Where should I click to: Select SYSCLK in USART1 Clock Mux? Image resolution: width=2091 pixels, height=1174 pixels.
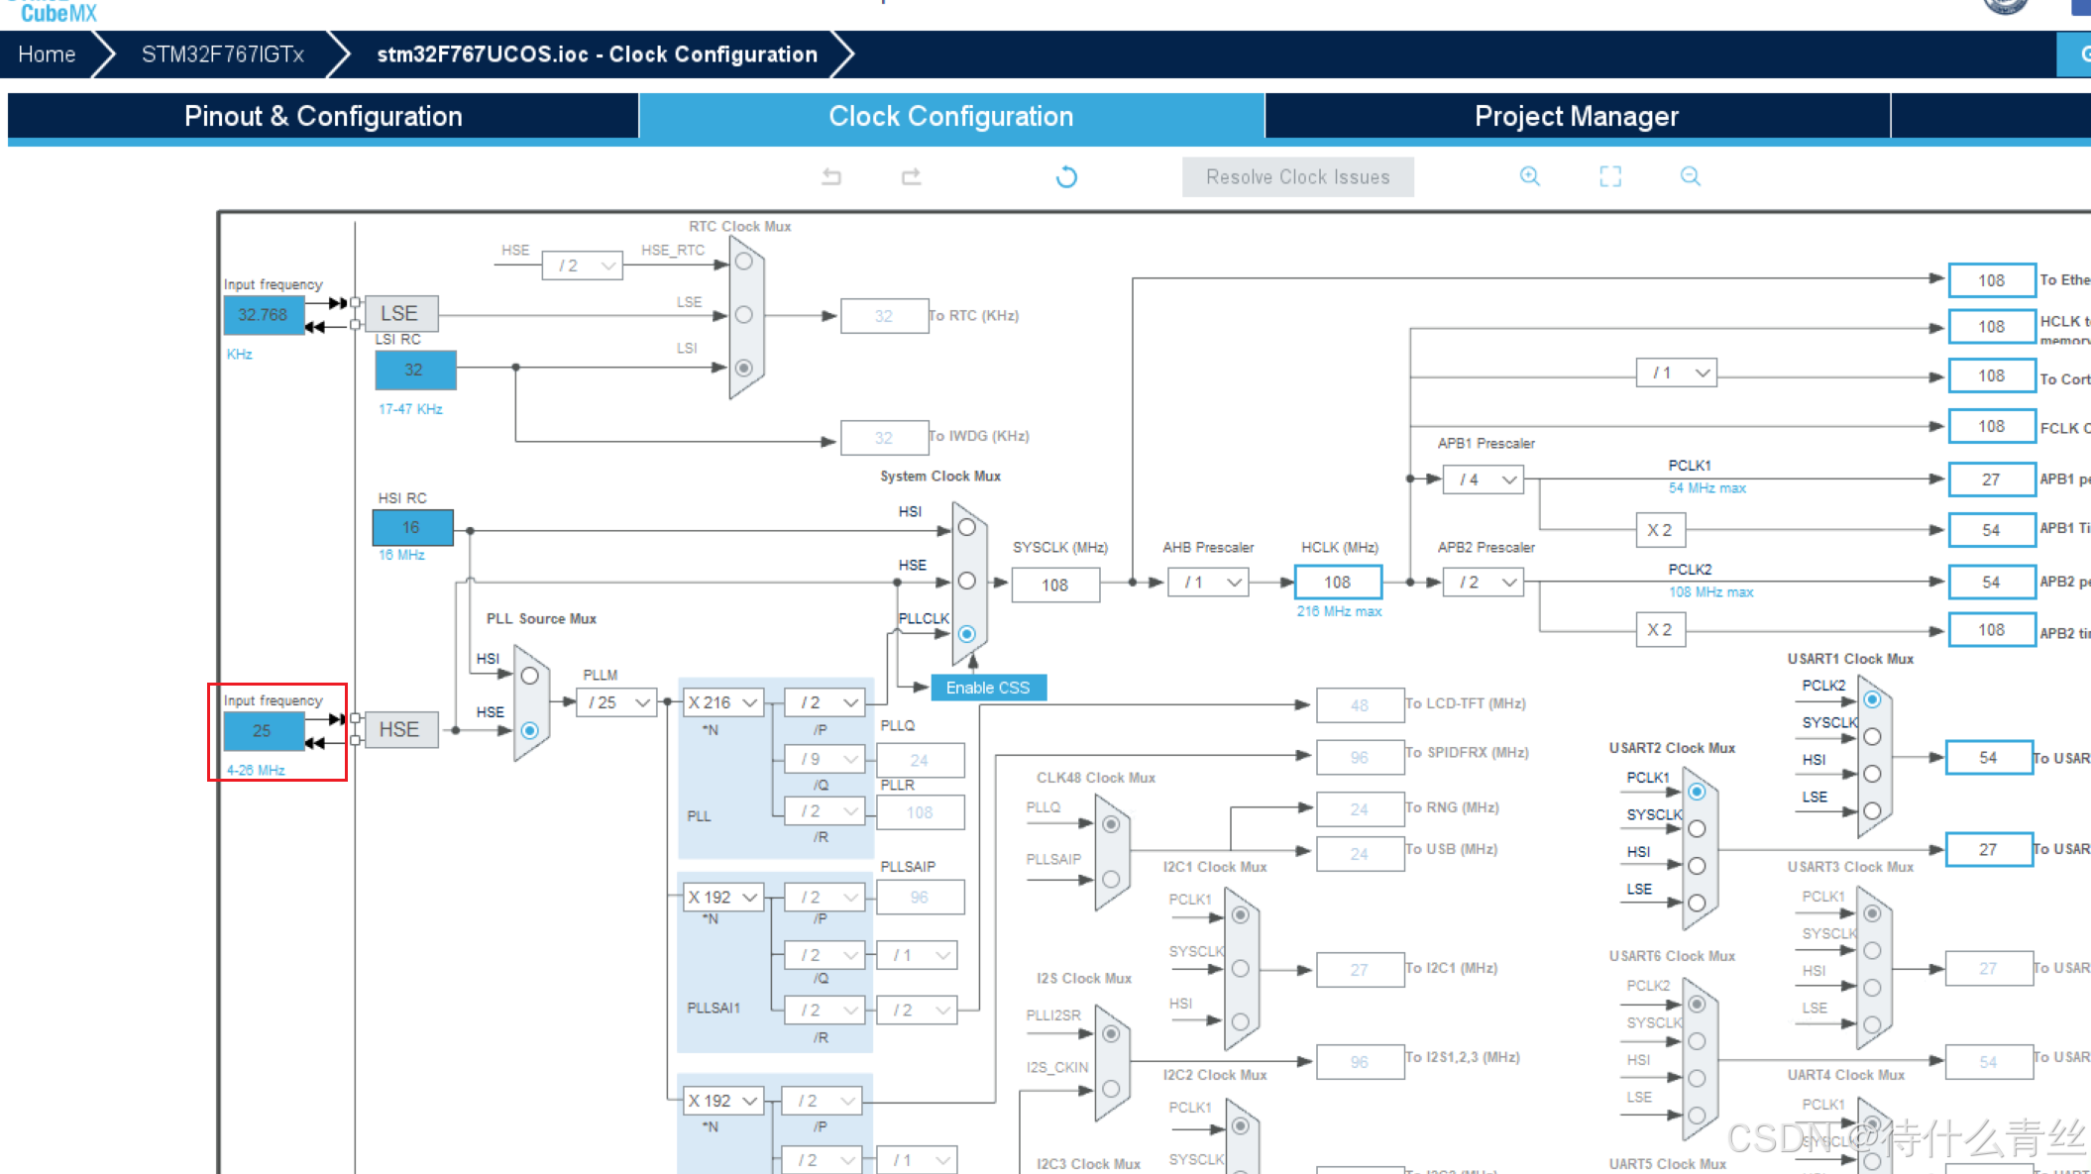click(1872, 736)
